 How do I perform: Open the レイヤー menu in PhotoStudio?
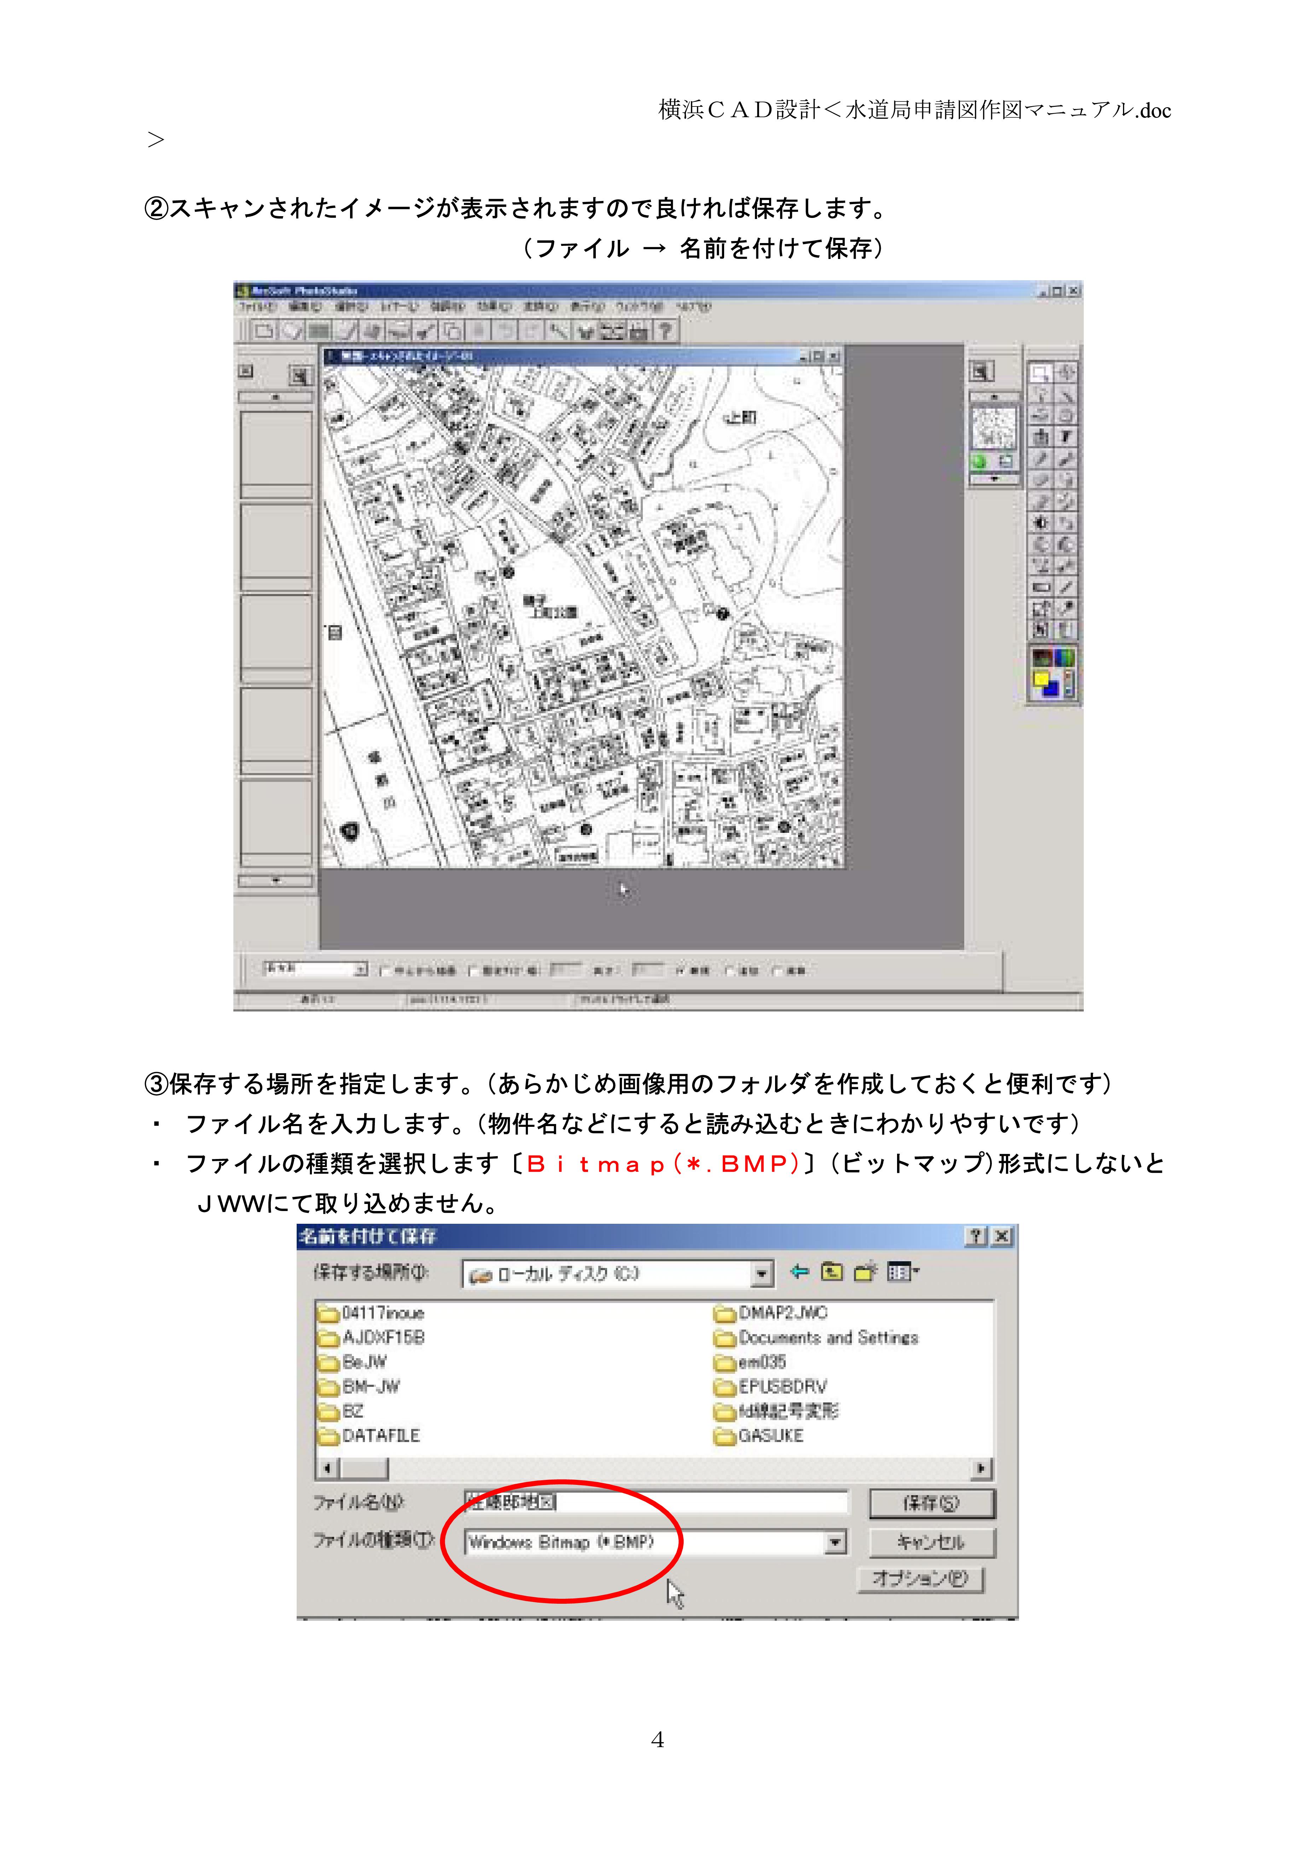pos(400,307)
